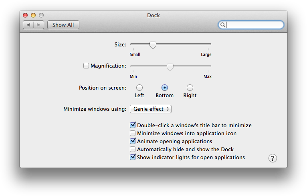Turn on Automatically hide and show Dock
The width and height of the screenshot is (307, 196).
[x=133, y=149]
